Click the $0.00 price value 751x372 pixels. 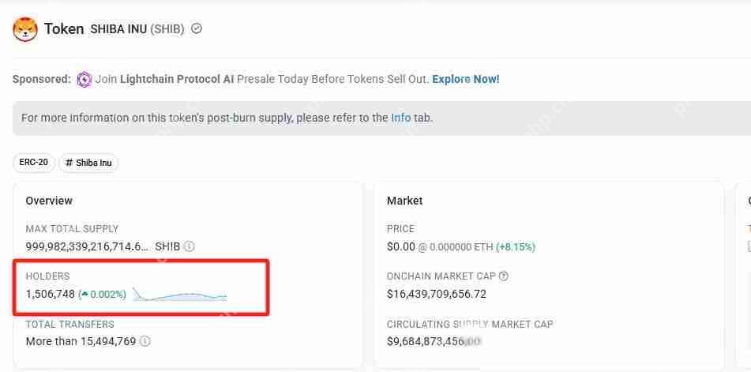pos(401,246)
